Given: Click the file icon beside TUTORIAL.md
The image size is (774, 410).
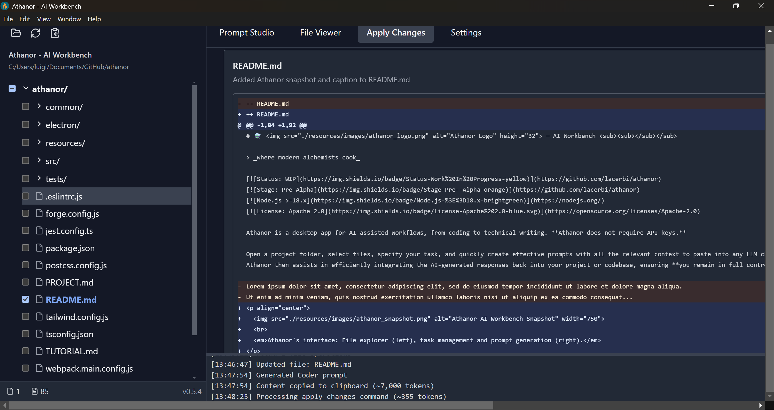Looking at the screenshot, I should 39,351.
